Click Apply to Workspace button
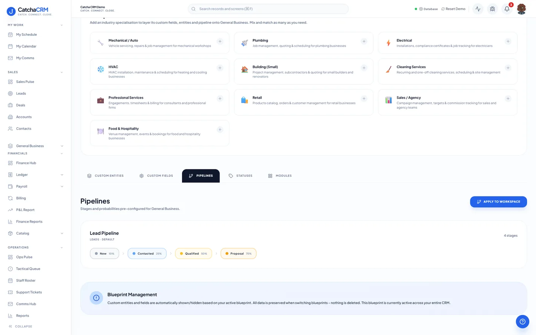The width and height of the screenshot is (536, 335). click(x=498, y=202)
